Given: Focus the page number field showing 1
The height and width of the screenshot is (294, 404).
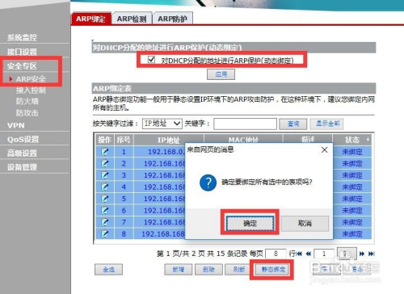Looking at the screenshot, I should 324,254.
